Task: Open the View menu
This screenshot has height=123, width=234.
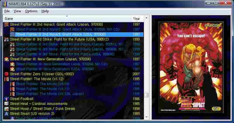Action: (x=17, y=11)
